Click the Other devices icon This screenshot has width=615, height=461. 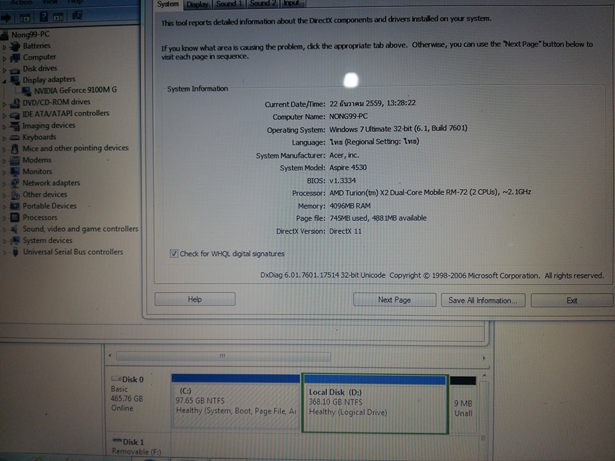(x=15, y=195)
